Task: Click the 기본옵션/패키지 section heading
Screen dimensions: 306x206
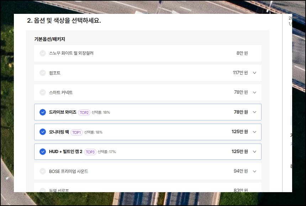Action: (x=49, y=39)
